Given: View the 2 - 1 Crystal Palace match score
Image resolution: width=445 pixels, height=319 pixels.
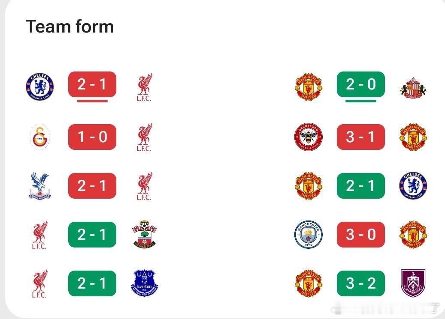Looking at the screenshot, I should point(92,186).
